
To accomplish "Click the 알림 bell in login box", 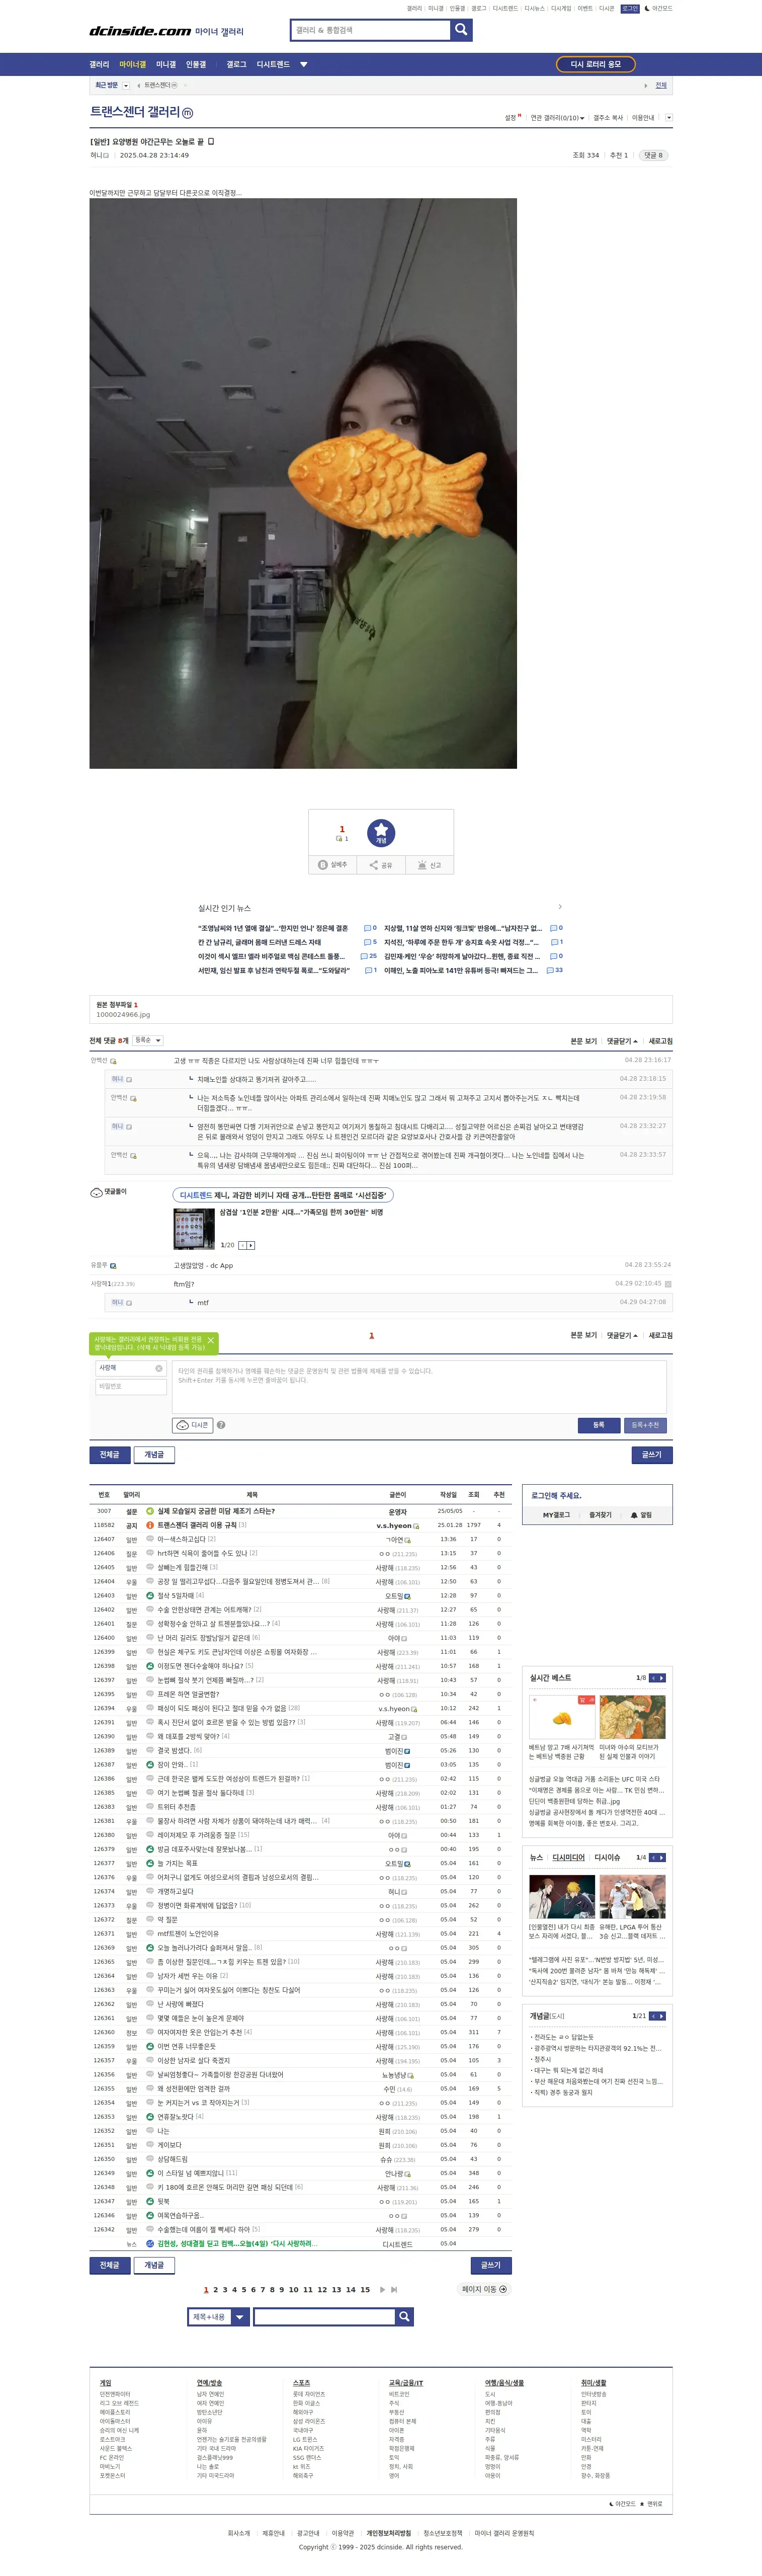I will 641,1515.
